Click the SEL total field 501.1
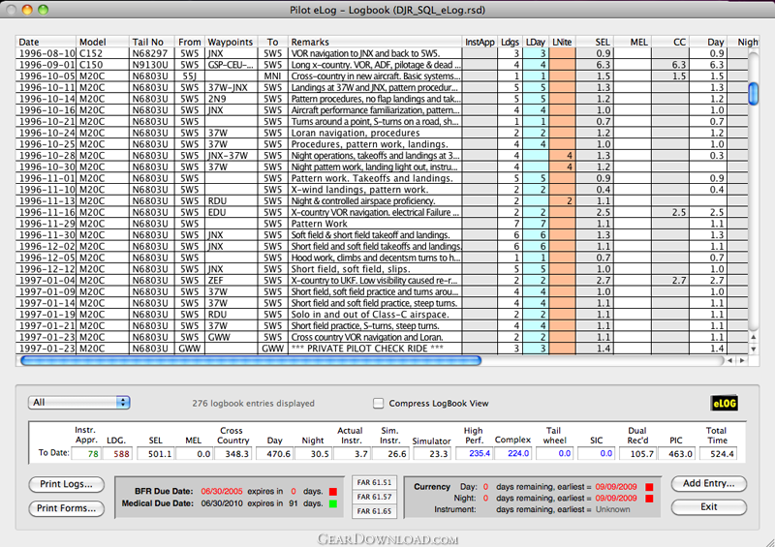The width and height of the screenshot is (775, 547). (155, 454)
